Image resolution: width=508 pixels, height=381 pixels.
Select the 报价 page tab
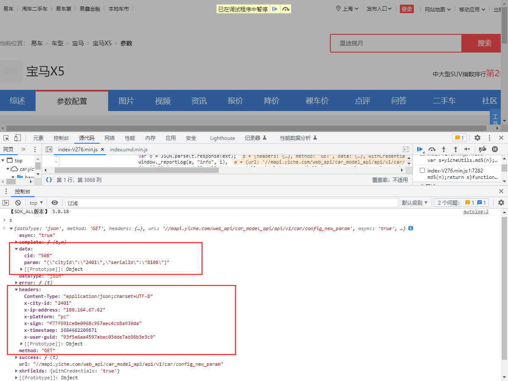235,101
